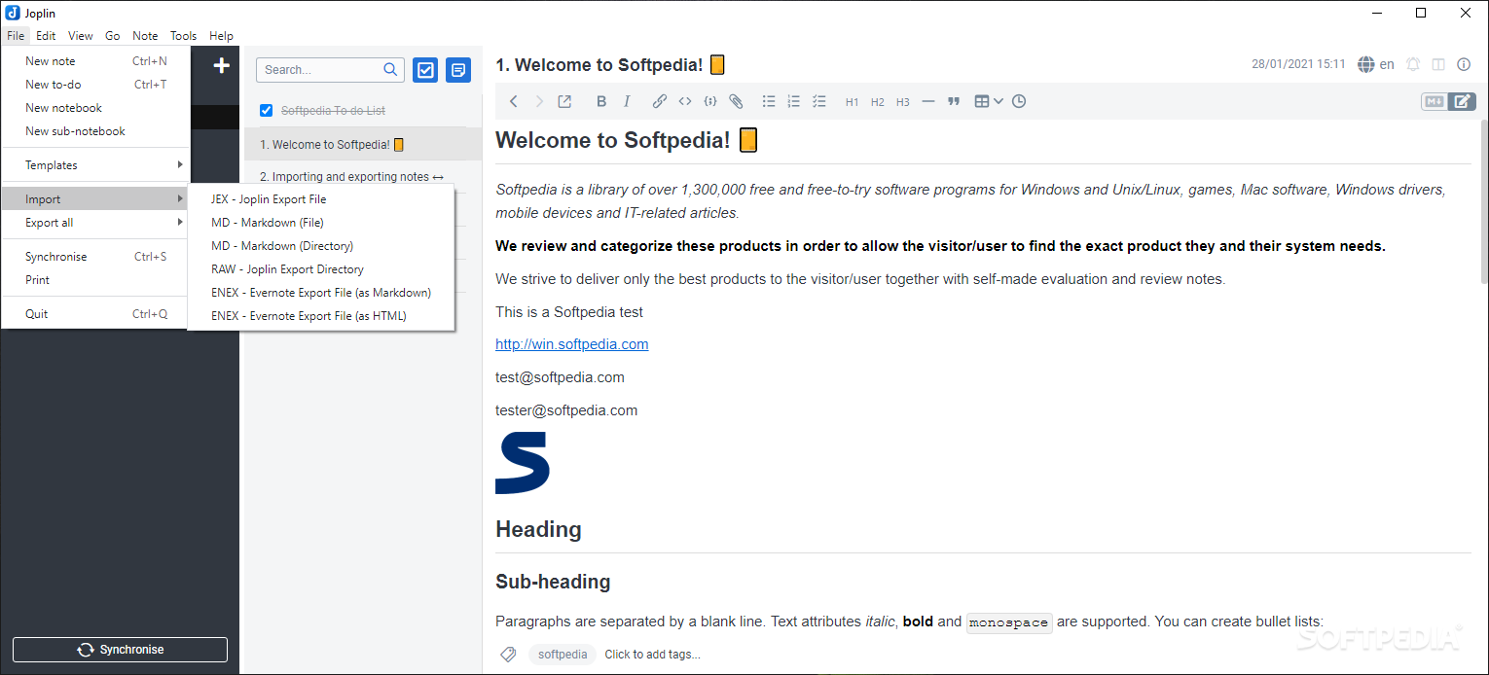Insert a block quote

954,101
